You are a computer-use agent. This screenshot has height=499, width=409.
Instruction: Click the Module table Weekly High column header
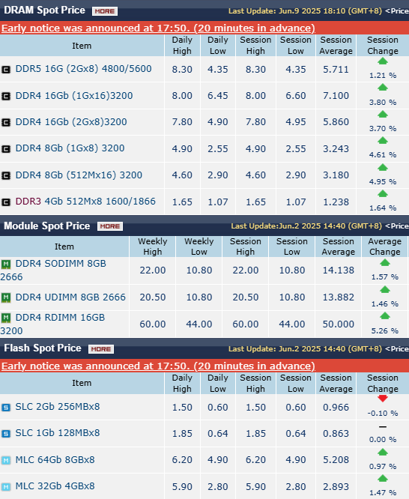point(153,247)
